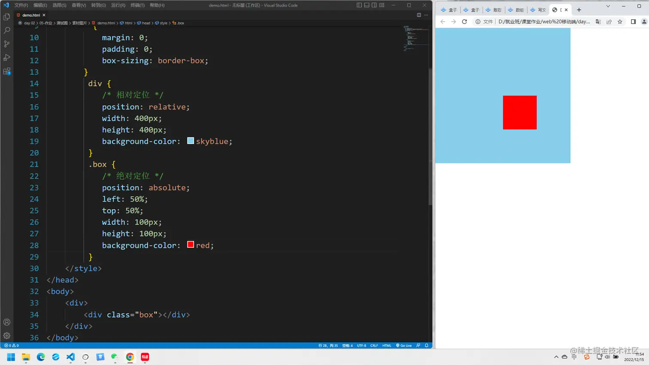Open the Search view in VS Code
649x365 pixels.
click(7, 30)
